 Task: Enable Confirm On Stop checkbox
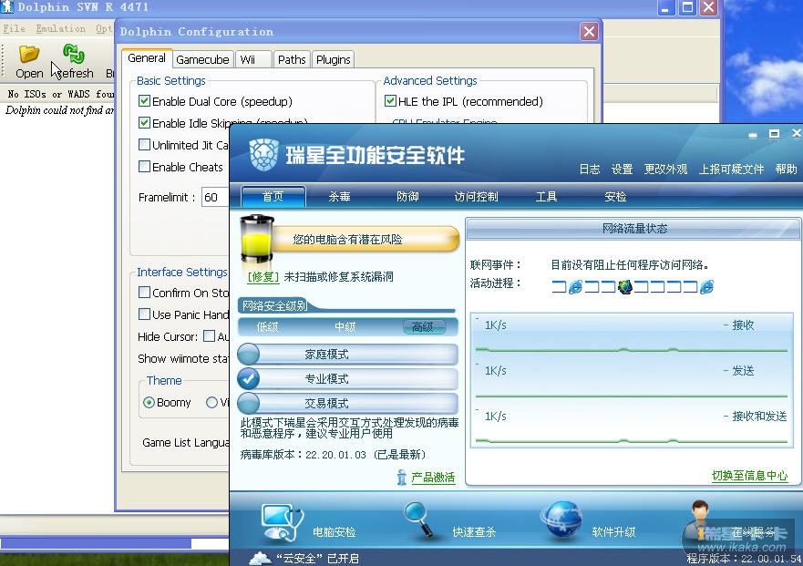144,292
